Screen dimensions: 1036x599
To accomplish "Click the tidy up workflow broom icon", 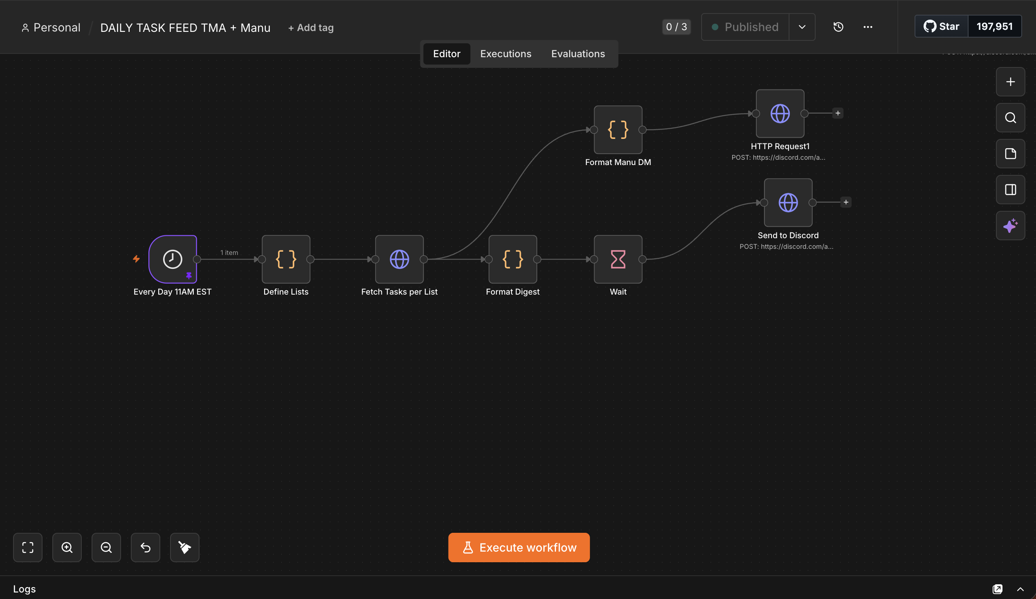I will [x=184, y=548].
